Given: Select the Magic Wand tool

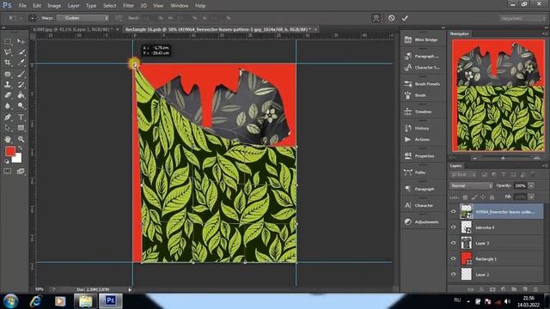Looking at the screenshot, I should (x=21, y=52).
